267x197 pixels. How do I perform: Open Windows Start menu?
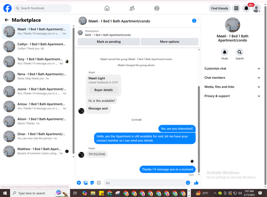[x=5, y=193]
